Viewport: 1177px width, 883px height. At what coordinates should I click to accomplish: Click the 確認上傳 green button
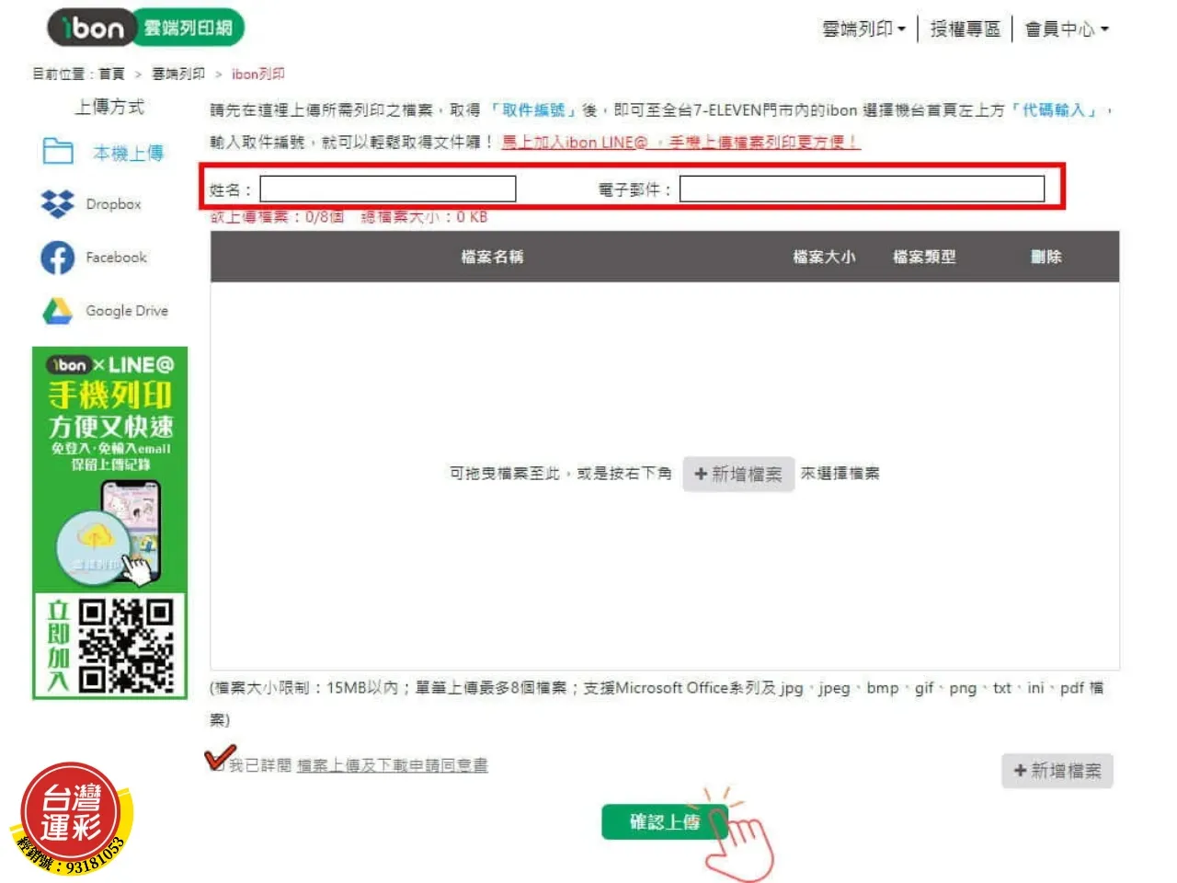[664, 821]
